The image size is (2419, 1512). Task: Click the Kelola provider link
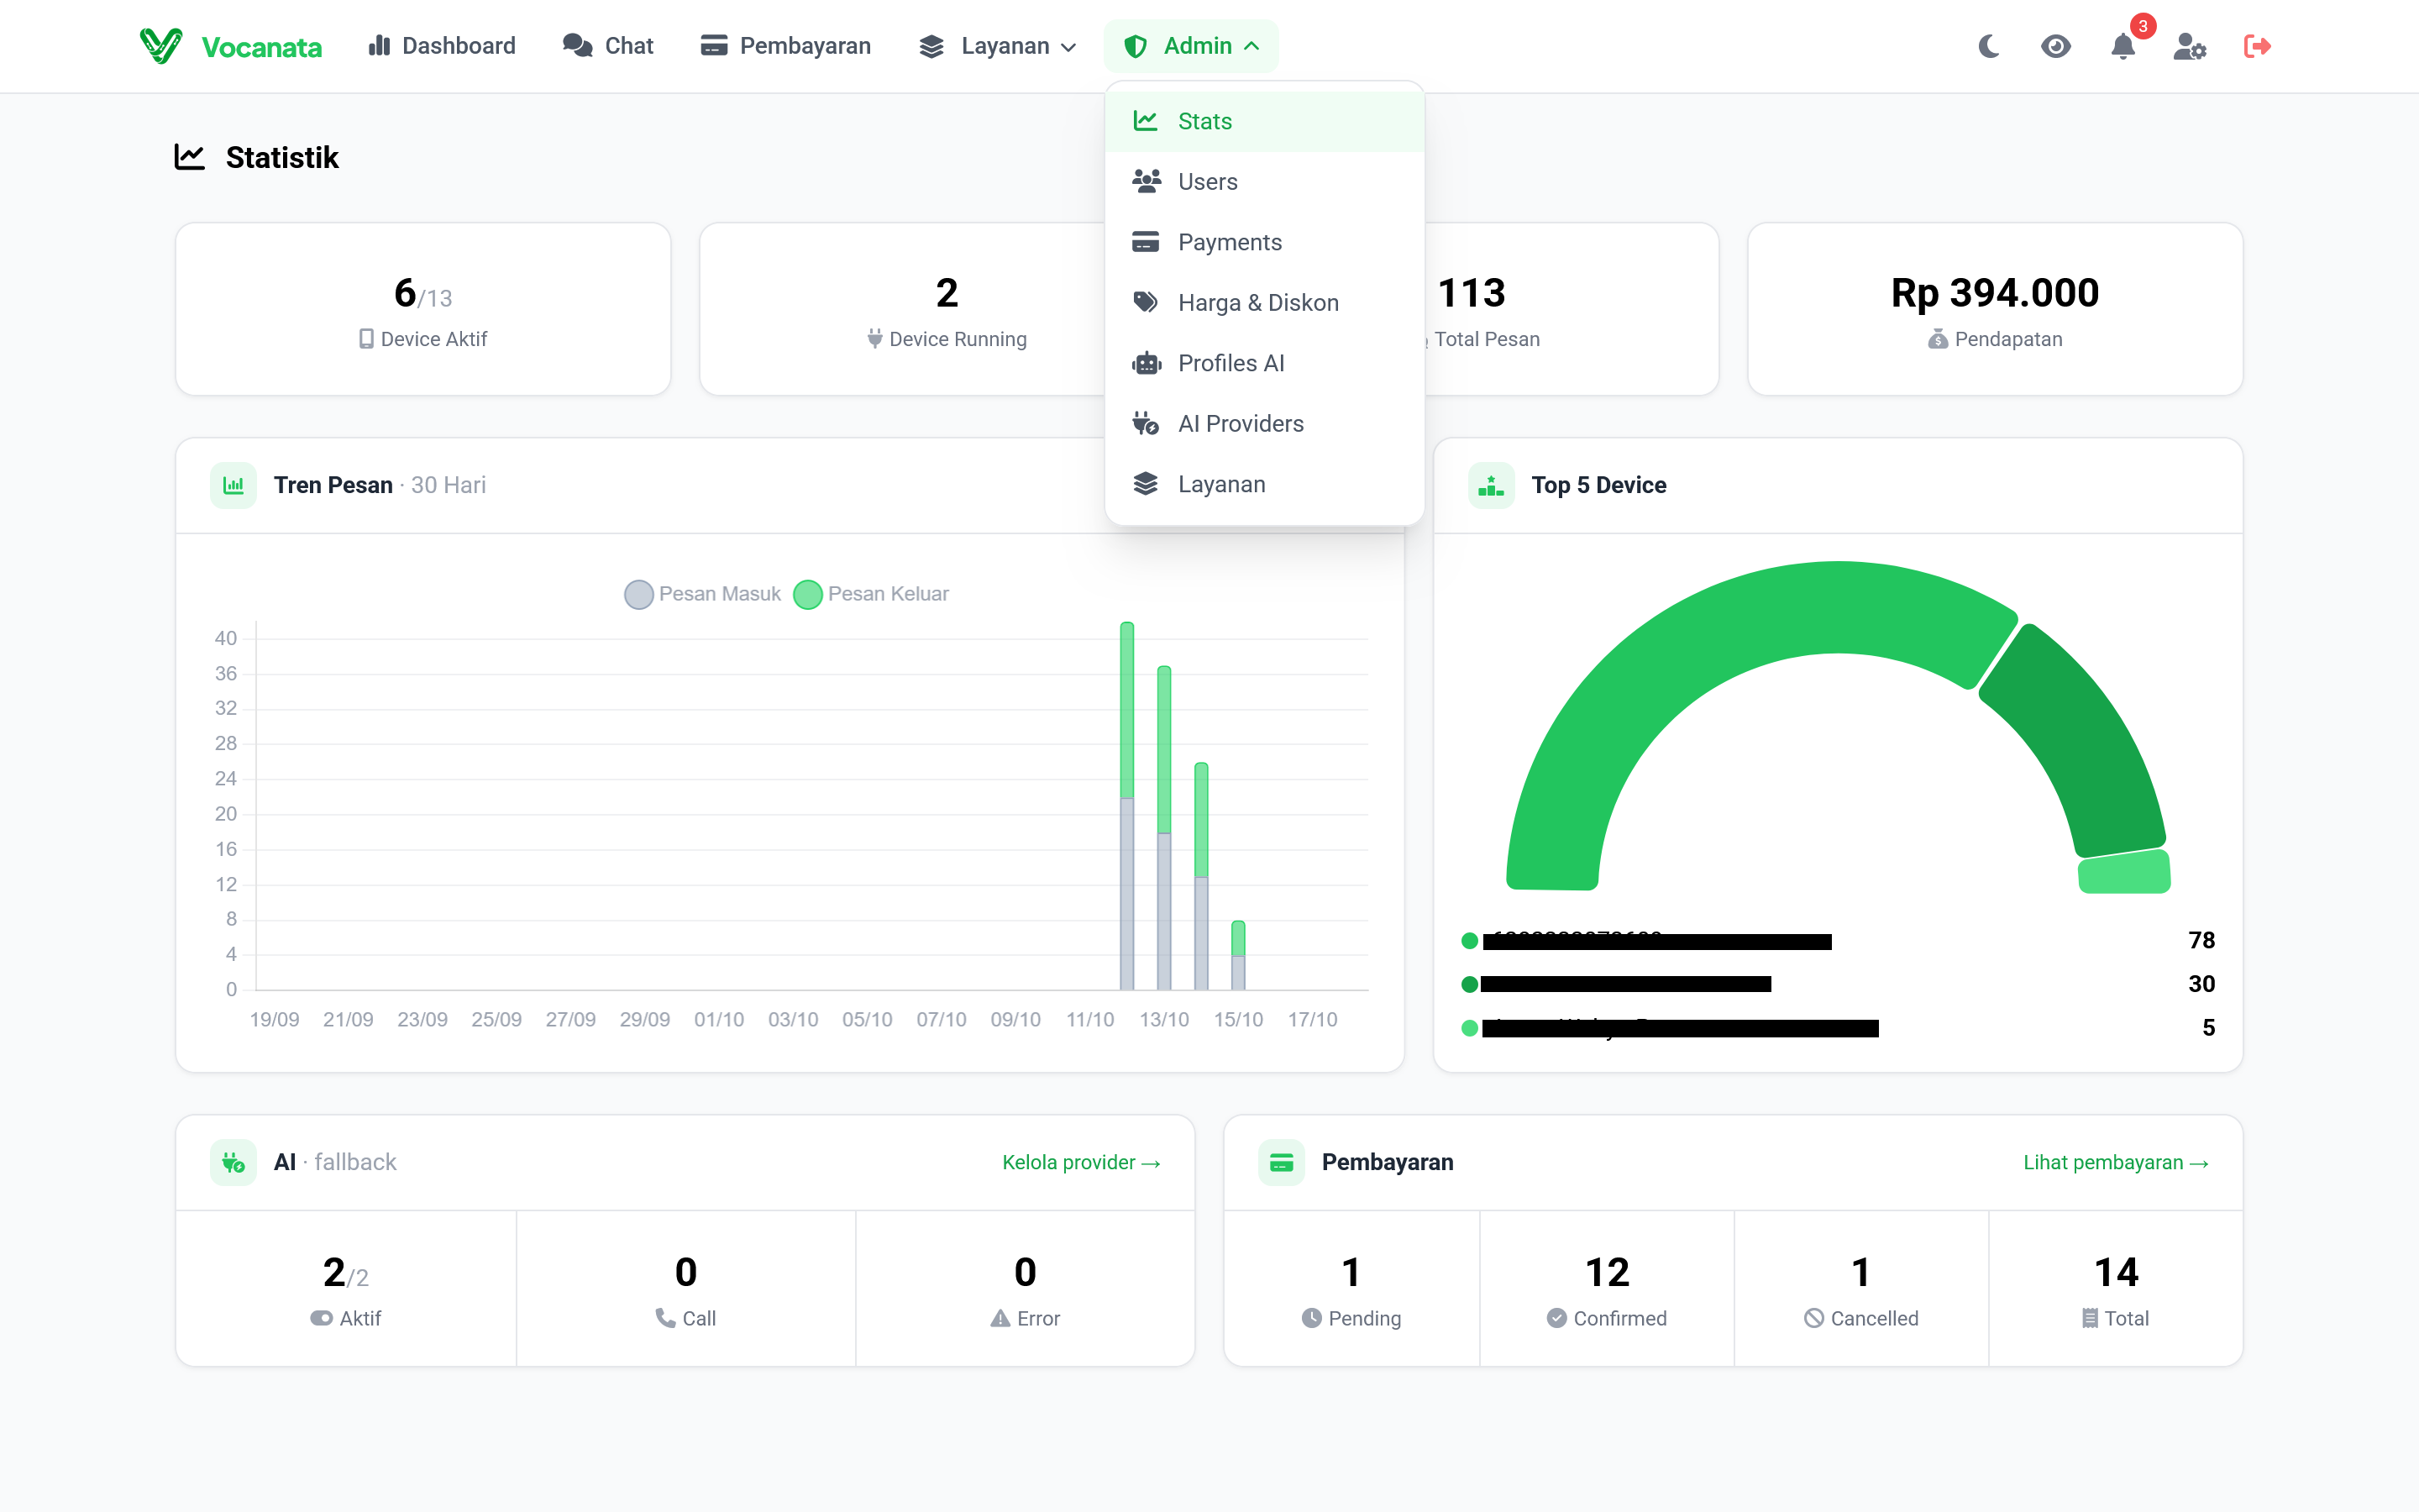tap(1080, 1162)
